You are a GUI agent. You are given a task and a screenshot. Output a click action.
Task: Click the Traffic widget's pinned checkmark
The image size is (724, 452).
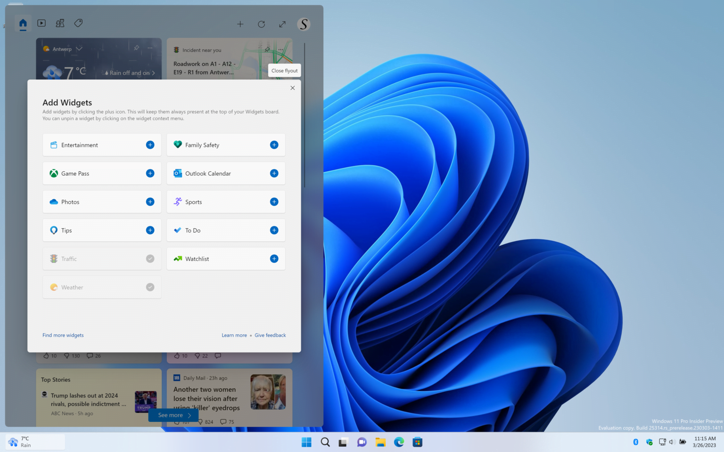click(x=150, y=259)
